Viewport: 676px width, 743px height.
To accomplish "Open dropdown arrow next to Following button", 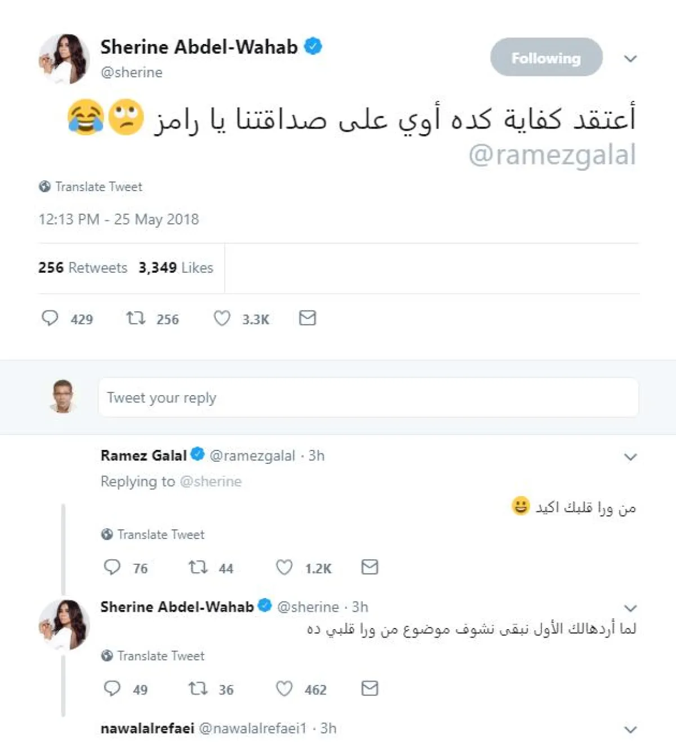I will (630, 59).
